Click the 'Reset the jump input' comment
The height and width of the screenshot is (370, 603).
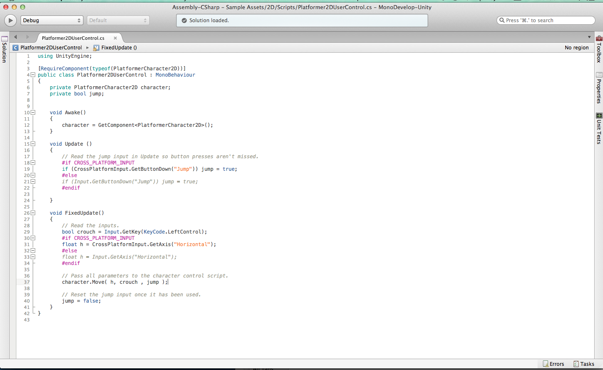point(131,295)
